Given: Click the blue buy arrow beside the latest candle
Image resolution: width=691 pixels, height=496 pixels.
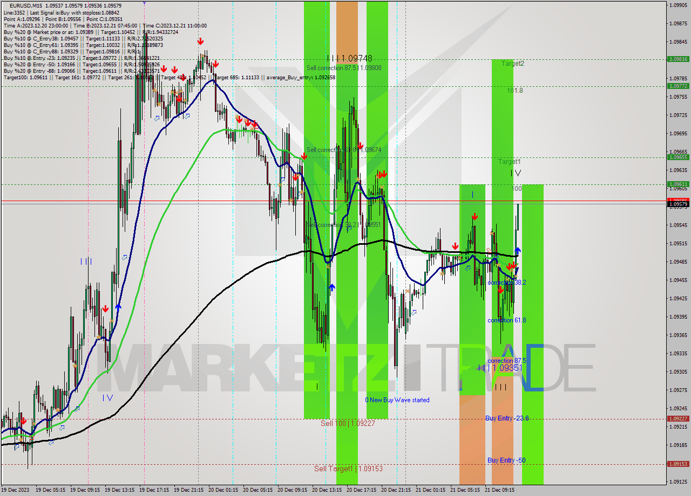Looking at the screenshot, I should [x=518, y=251].
